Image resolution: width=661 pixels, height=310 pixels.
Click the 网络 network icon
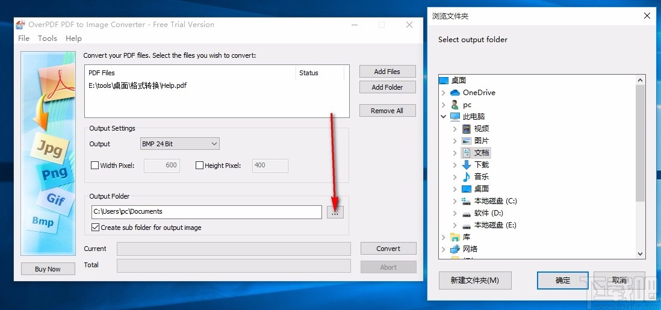(455, 249)
